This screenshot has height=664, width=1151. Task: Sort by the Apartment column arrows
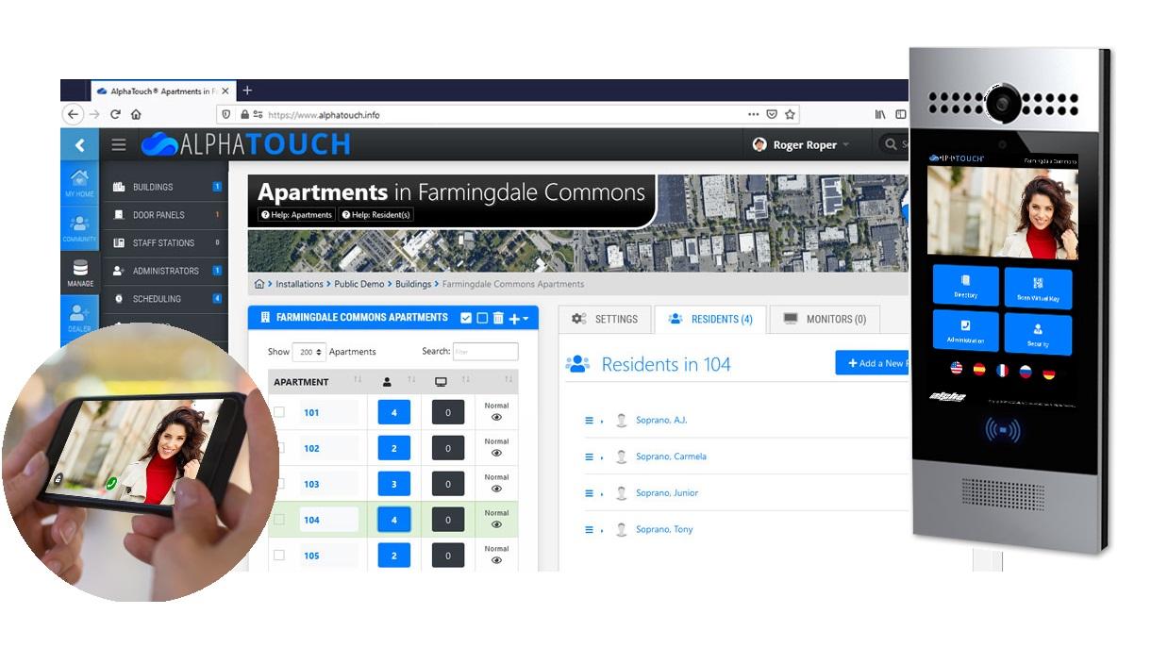pyautogui.click(x=358, y=381)
